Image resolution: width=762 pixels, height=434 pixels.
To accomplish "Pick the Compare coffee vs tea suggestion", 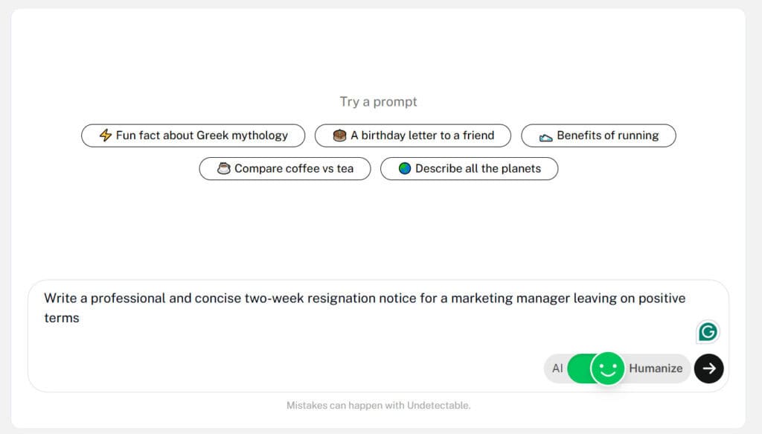I will point(285,169).
